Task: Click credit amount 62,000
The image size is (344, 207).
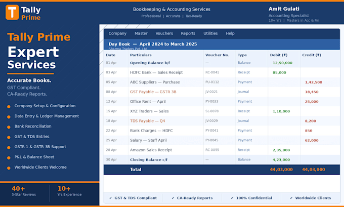Action: pos(312,140)
